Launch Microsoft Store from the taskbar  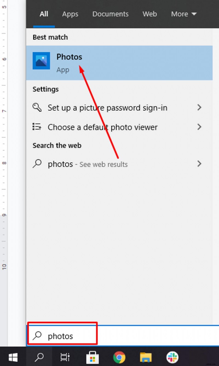point(92,357)
